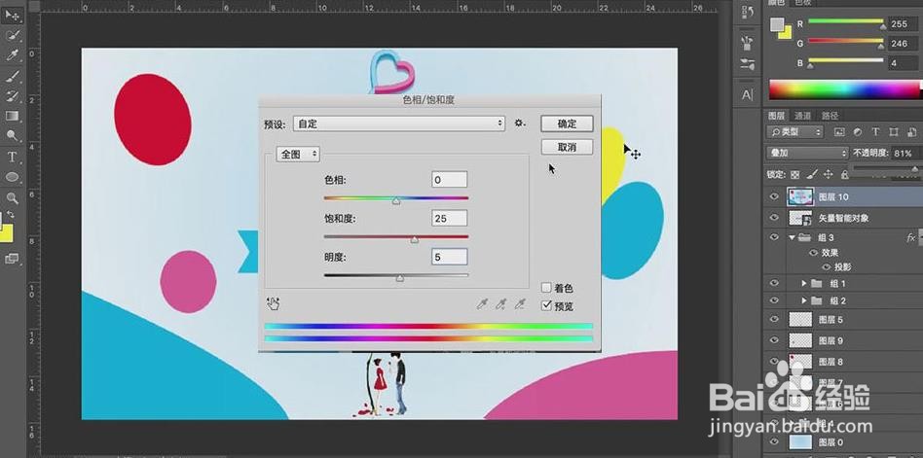923x458 pixels.
Task: Filter layers by type layers icon
Action: pos(875,132)
